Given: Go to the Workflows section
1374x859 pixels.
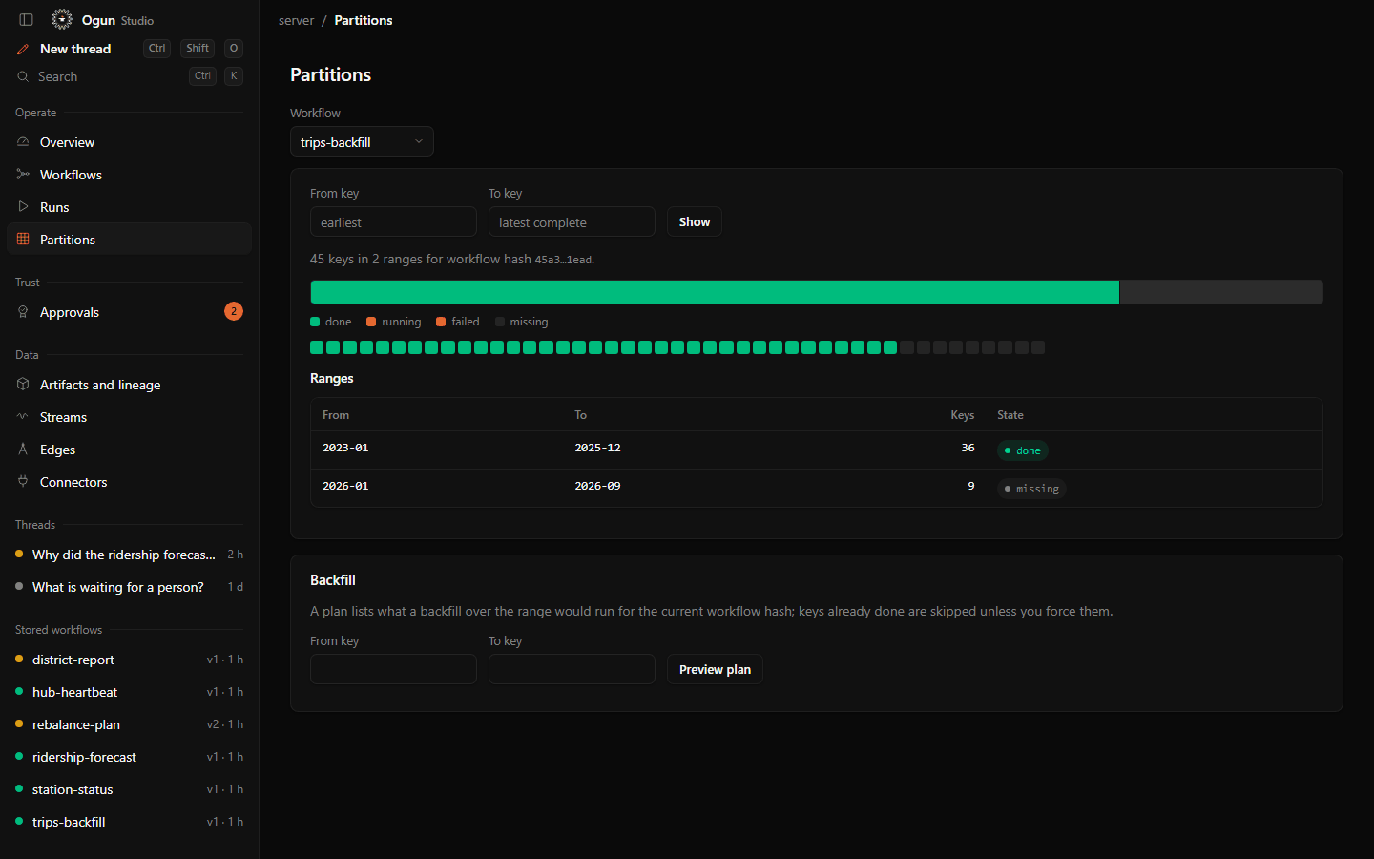Looking at the screenshot, I should coord(129,175).
